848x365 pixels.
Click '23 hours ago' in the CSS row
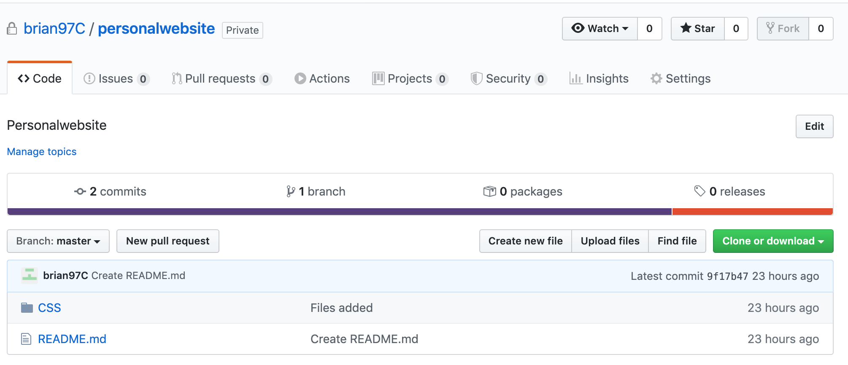coord(783,308)
